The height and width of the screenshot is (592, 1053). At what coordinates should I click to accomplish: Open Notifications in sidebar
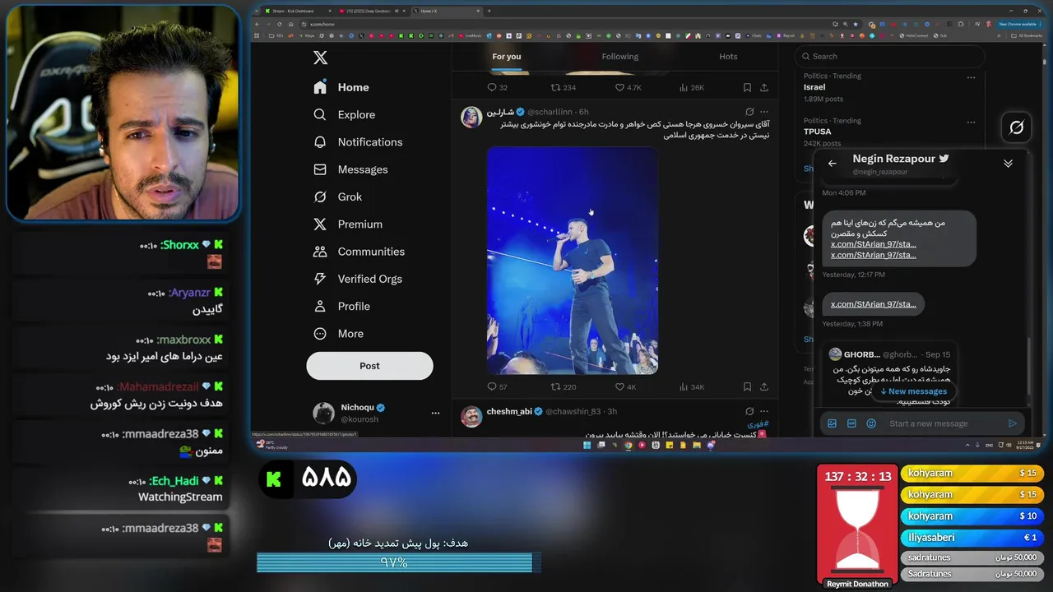point(359,142)
